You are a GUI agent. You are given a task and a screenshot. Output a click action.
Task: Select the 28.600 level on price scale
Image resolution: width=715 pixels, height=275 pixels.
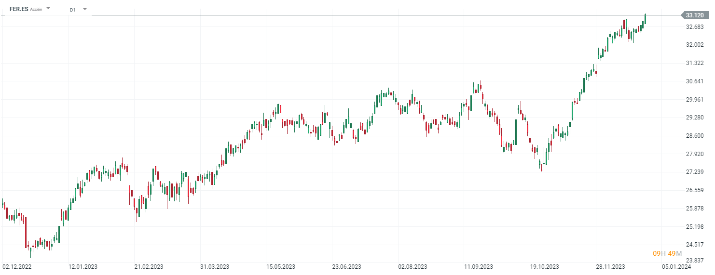tap(695, 136)
